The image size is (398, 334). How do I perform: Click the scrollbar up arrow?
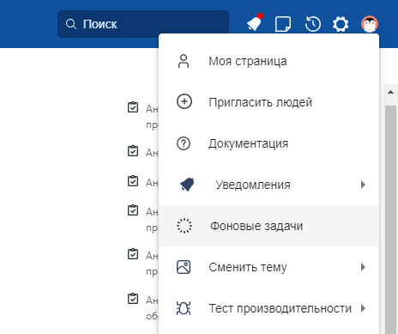click(390, 92)
